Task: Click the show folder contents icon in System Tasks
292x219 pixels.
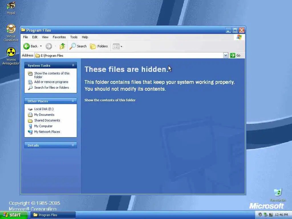Action: [30, 74]
